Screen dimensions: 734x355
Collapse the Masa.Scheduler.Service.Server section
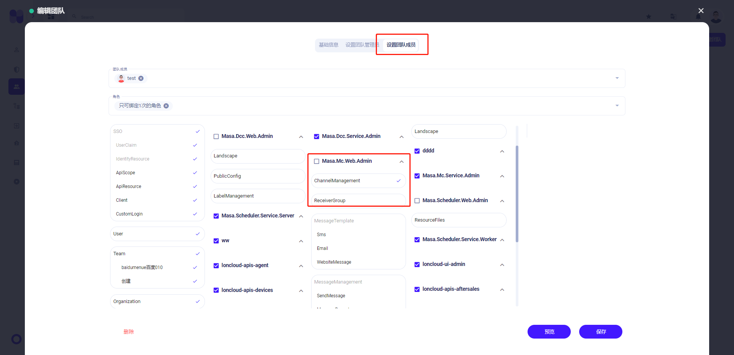pos(302,216)
